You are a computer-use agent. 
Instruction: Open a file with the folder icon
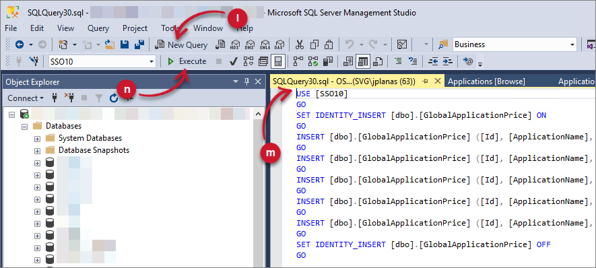tap(110, 44)
